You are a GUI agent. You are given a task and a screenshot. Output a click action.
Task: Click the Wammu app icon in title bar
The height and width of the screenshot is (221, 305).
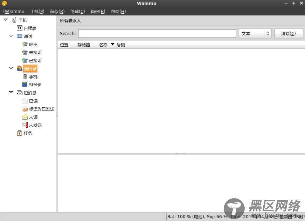[4, 3]
